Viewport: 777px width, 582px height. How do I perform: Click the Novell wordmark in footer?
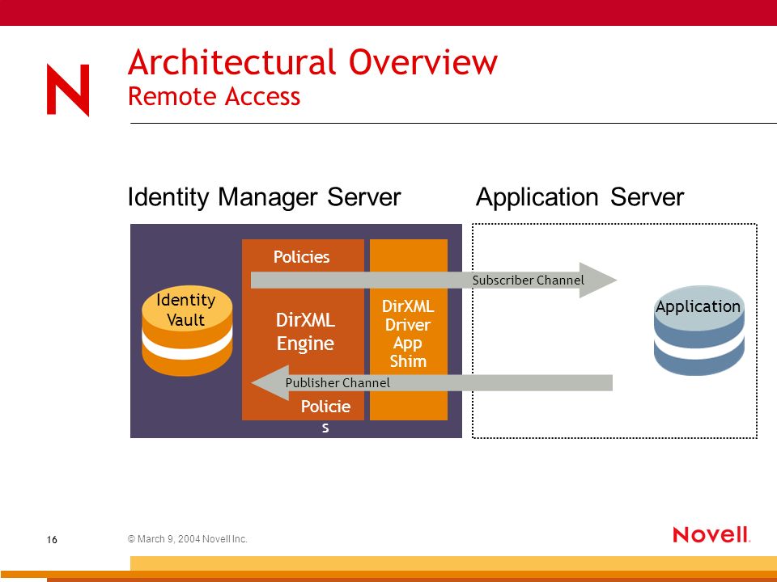click(x=711, y=535)
